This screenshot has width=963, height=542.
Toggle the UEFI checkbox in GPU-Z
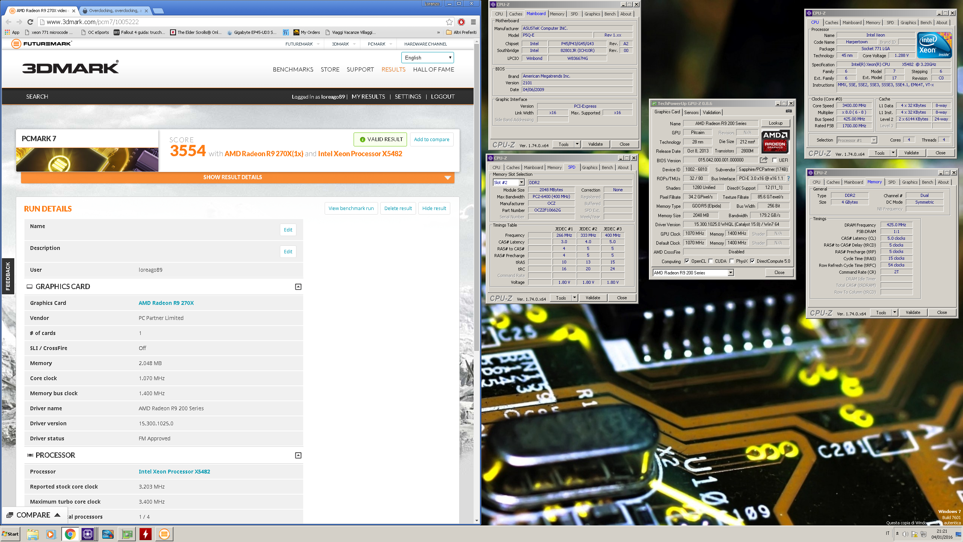pyautogui.click(x=775, y=160)
